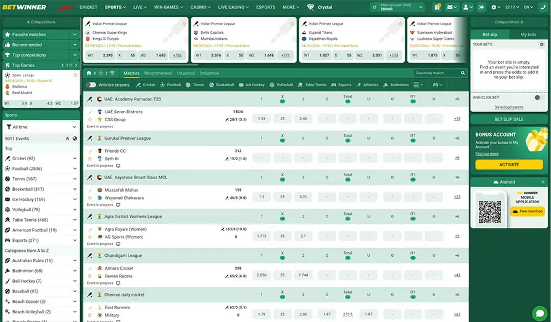Click the trophy icon in breadcrumb
This screenshot has width=551, height=322.
click(x=112, y=73)
